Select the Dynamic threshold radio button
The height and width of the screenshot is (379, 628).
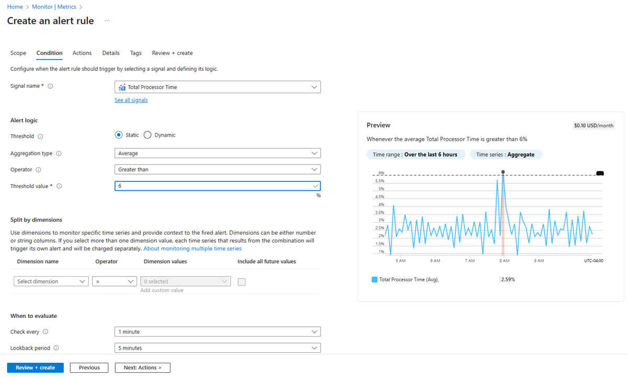(x=147, y=134)
